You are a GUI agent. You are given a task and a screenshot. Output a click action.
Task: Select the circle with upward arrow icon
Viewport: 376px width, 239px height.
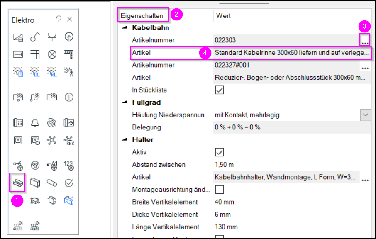click(69, 37)
